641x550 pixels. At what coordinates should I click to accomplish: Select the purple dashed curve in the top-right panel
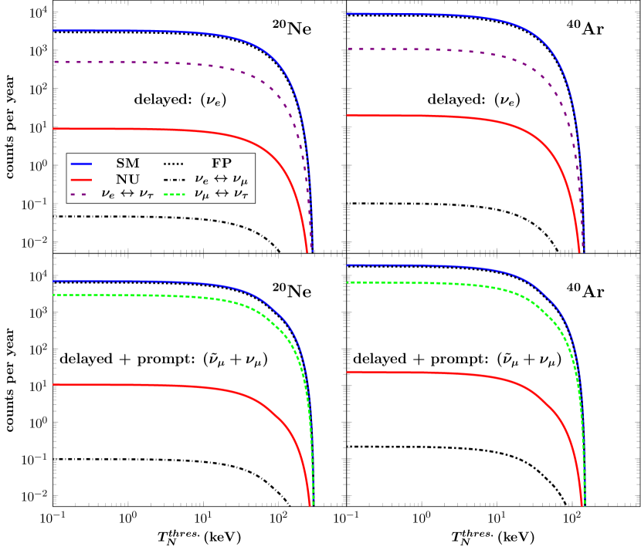(x=448, y=50)
